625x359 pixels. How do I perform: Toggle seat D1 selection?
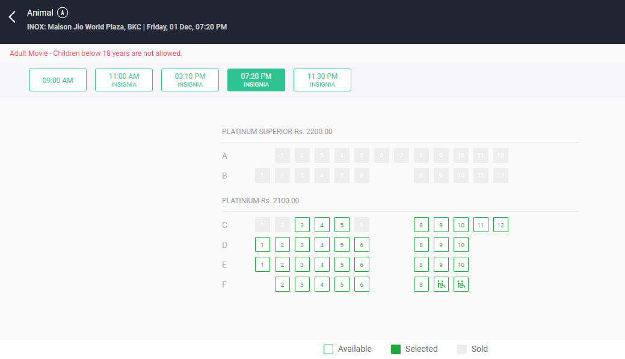pyautogui.click(x=262, y=244)
